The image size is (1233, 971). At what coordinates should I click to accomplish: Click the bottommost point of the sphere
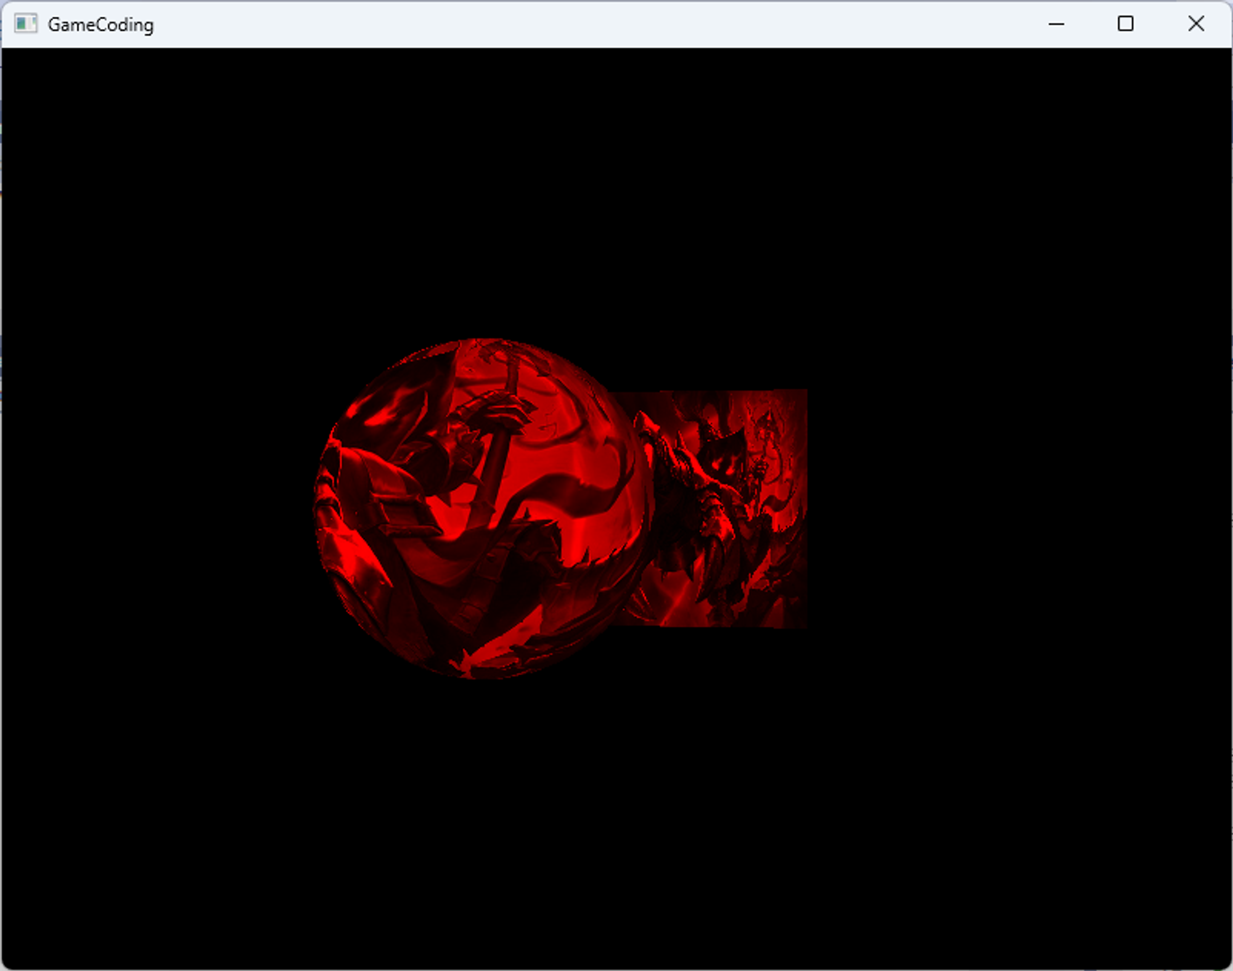(x=484, y=676)
